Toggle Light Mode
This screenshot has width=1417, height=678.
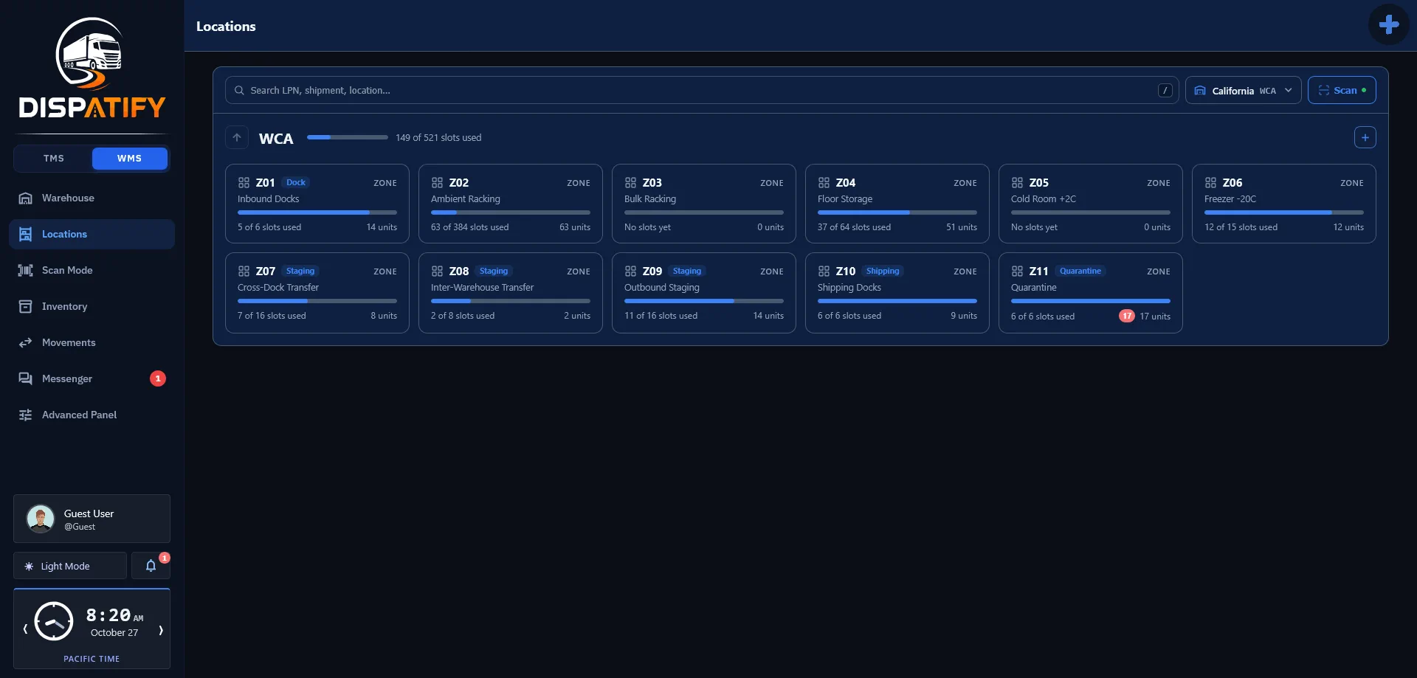point(70,566)
